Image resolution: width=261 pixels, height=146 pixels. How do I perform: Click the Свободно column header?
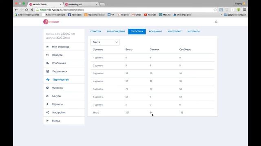coord(185,49)
